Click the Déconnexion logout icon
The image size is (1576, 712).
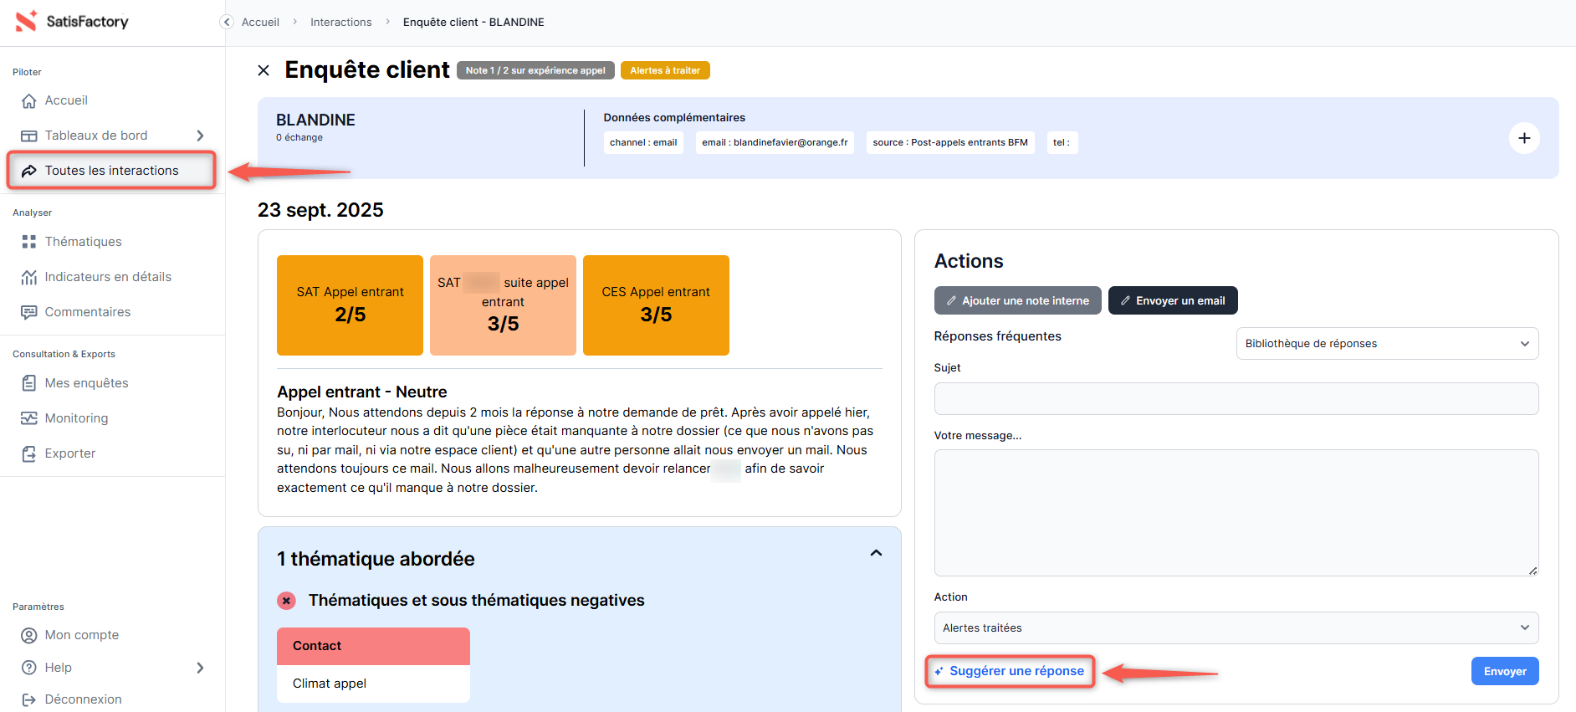(29, 699)
